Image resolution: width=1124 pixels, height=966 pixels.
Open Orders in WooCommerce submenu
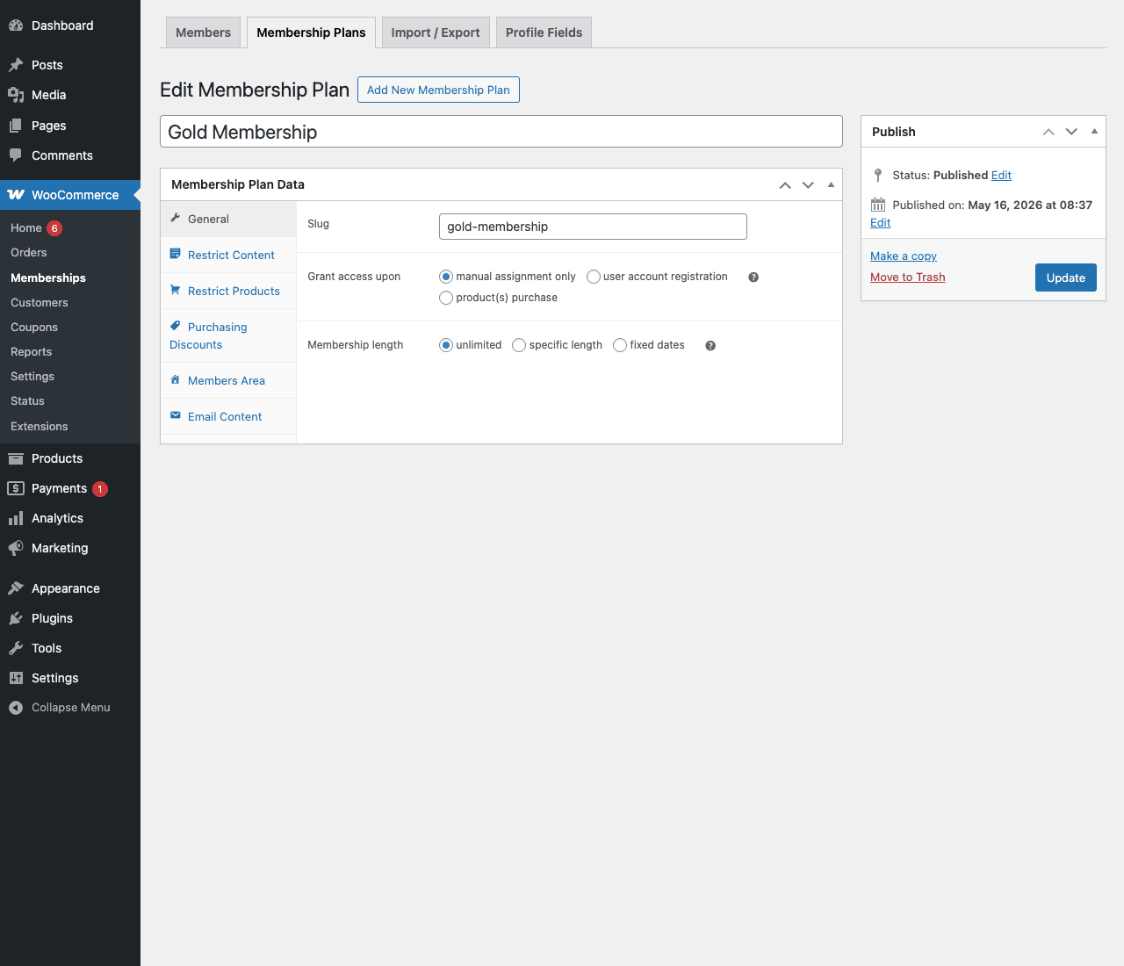pos(29,252)
